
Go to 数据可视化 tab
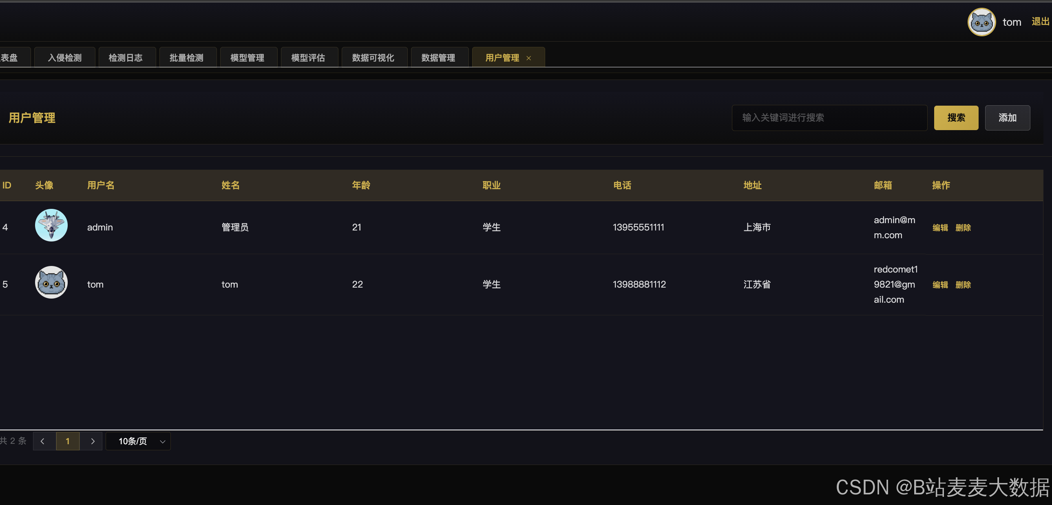coord(373,58)
